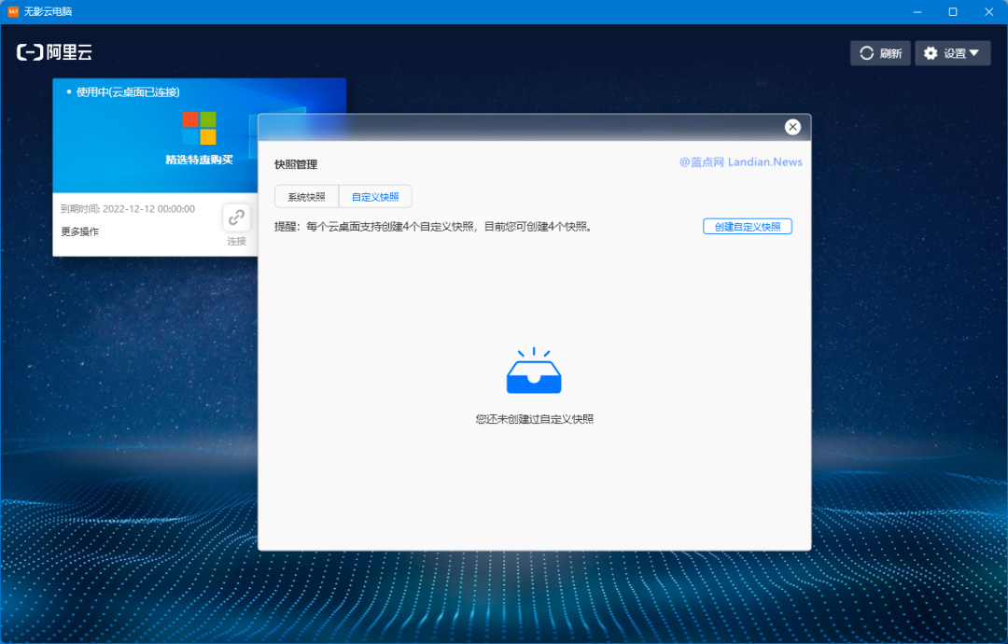Click the gear icon in 设置 button
This screenshot has height=644, width=1008.
[x=931, y=53]
